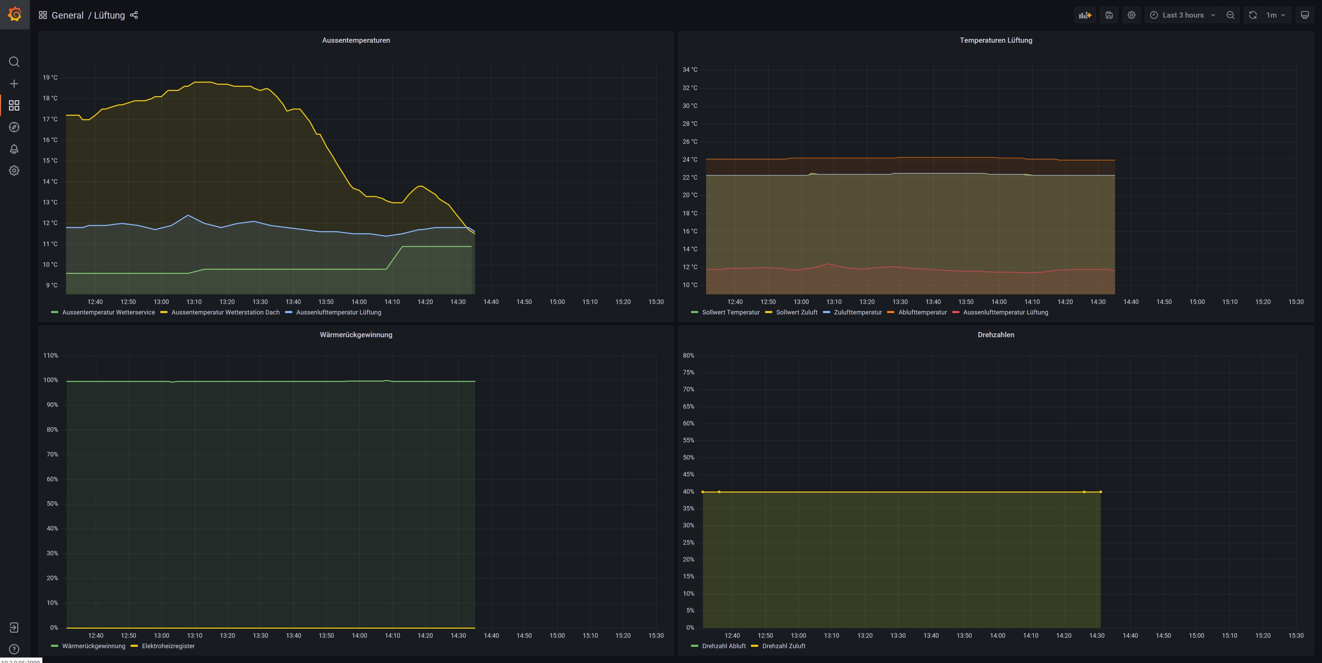1322x663 pixels.
Task: Click the first data point on Drehzahlen line
Action: 703,492
